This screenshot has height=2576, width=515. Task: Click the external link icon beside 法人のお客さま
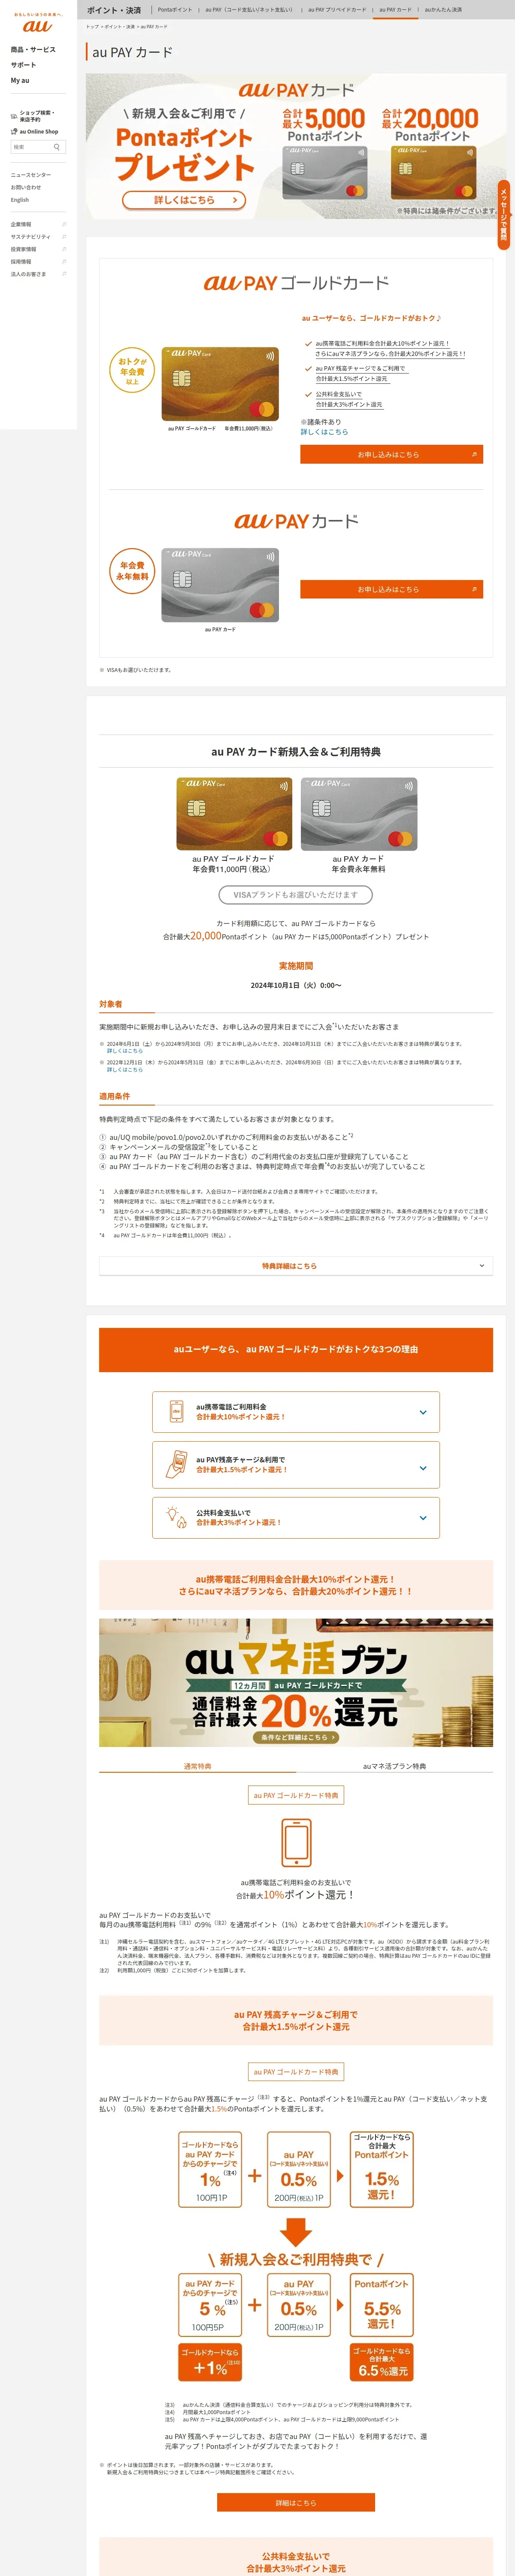(x=64, y=274)
